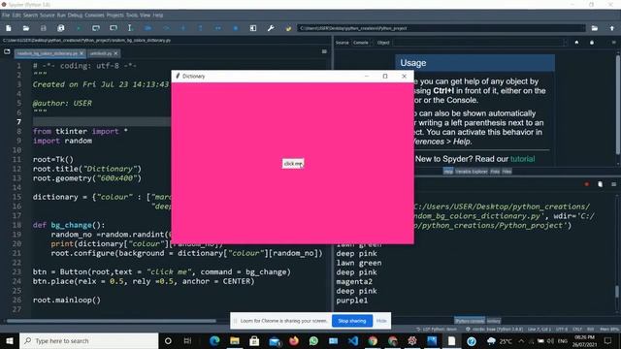Open the Run menu
Screen dimensions: 621x349
(x=61, y=16)
